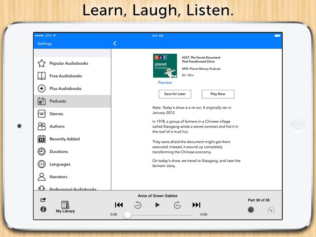Tap the info icon in the player bar
316x237 pixels.
[43, 209]
